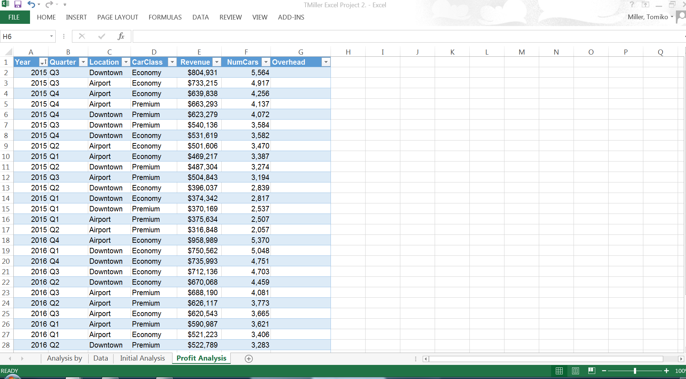
Task: Click the Undo arrow icon
Action: click(x=31, y=5)
